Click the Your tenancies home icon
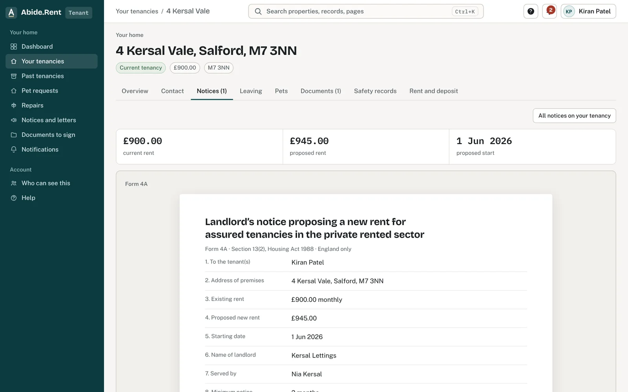 click(14, 61)
